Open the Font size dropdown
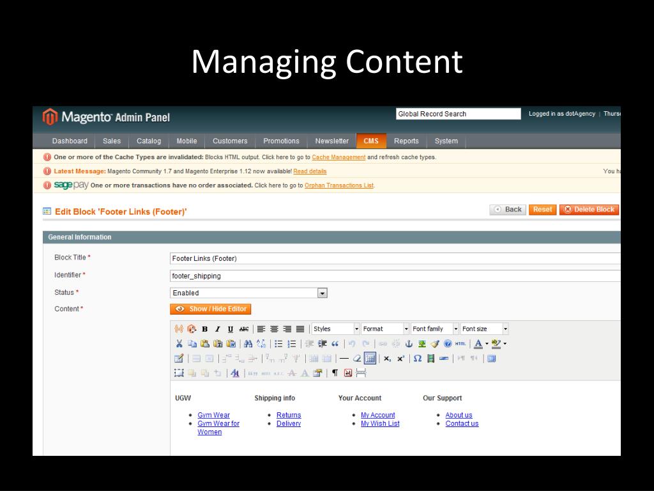The height and width of the screenshot is (491, 654). pyautogui.click(x=485, y=329)
